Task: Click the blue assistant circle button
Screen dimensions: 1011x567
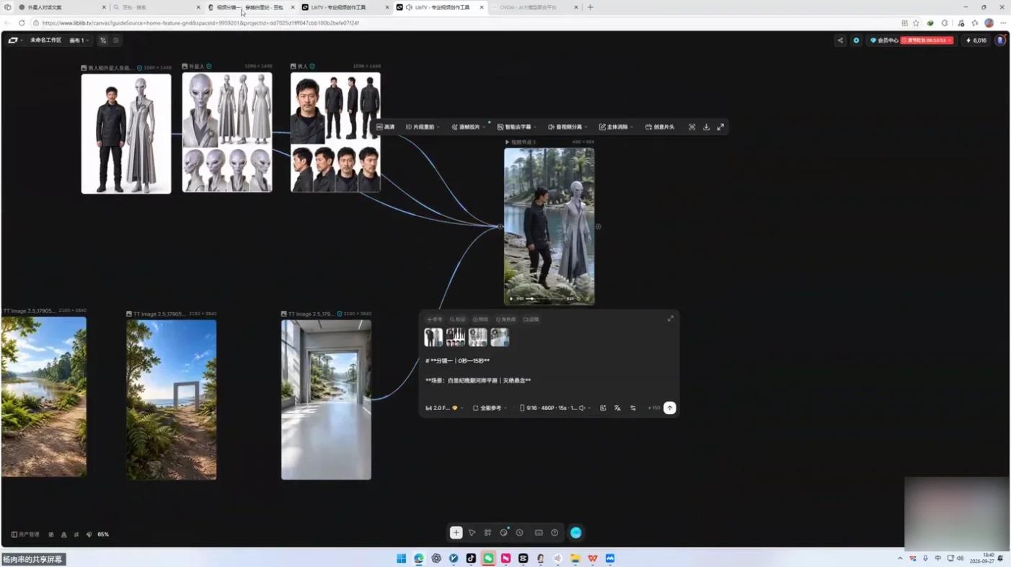Action: [x=575, y=533]
